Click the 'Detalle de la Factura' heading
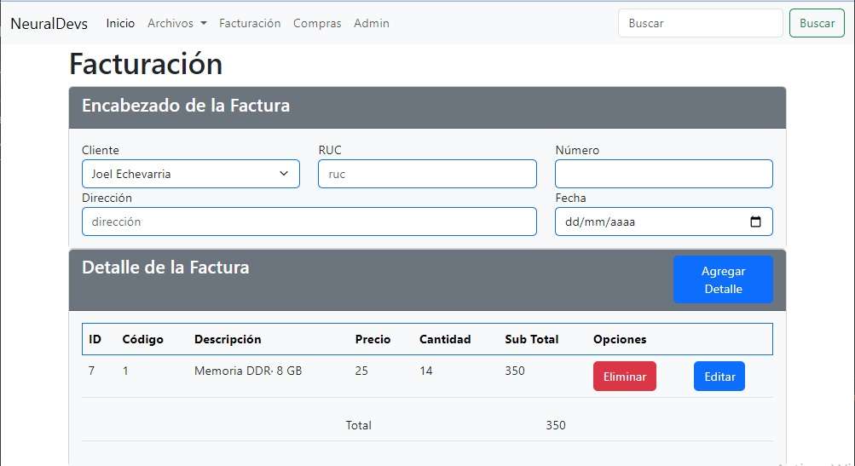Image resolution: width=855 pixels, height=466 pixels. [x=165, y=267]
